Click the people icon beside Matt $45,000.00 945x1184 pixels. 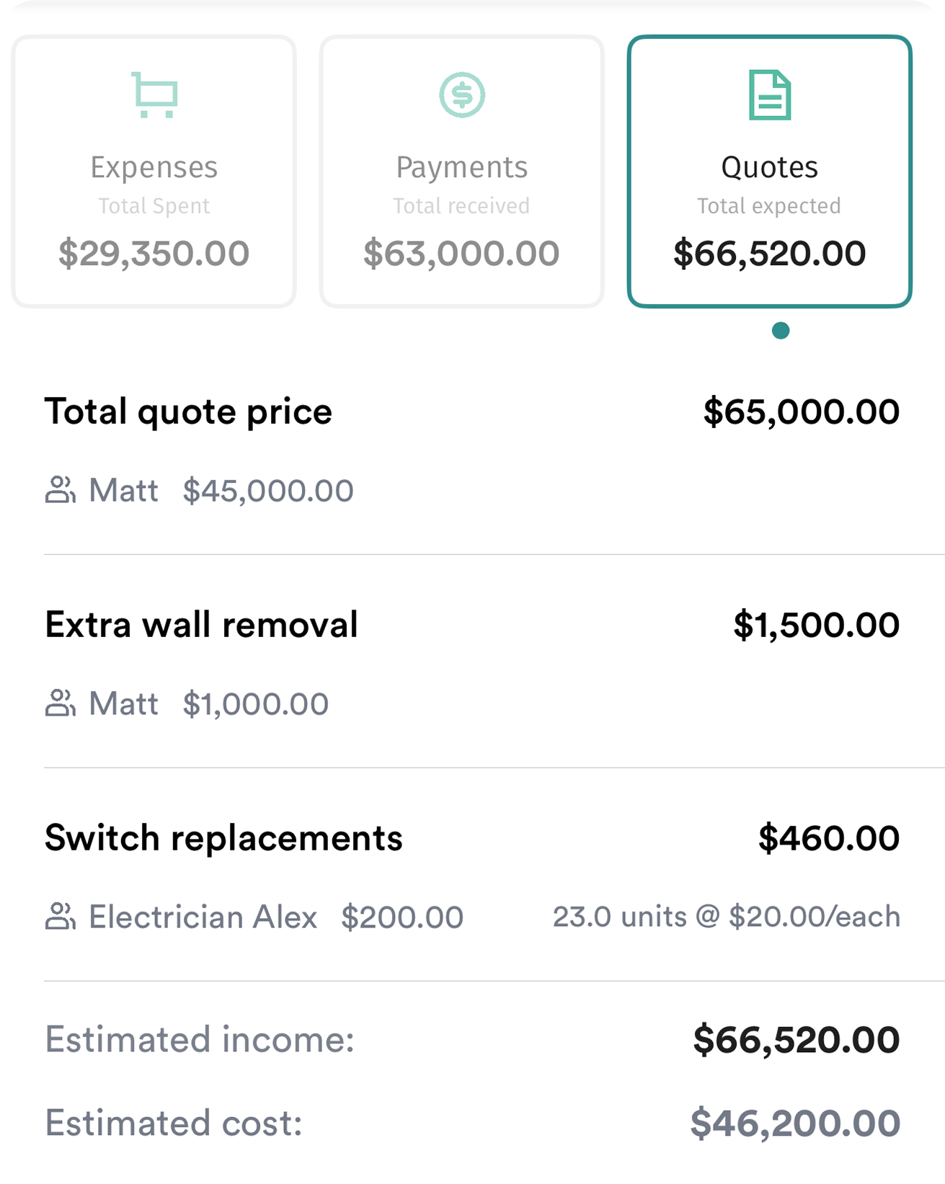tap(61, 491)
